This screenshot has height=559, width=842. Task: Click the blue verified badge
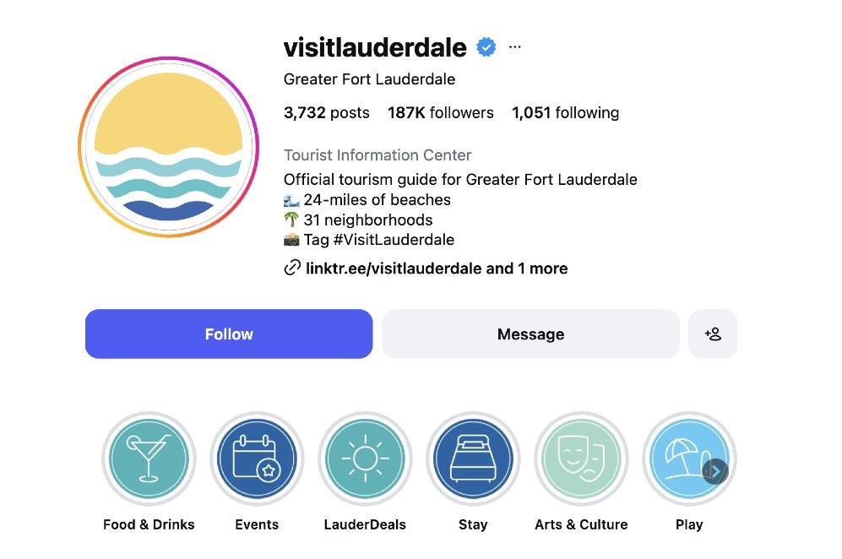(x=486, y=47)
